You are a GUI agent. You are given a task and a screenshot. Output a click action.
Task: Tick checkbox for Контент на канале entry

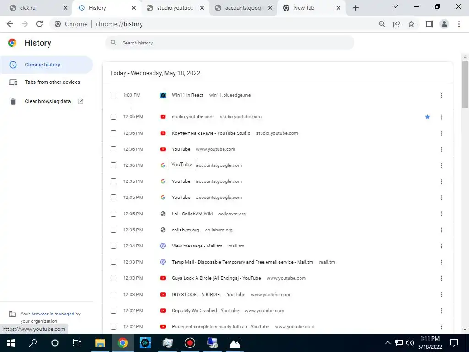(x=114, y=133)
